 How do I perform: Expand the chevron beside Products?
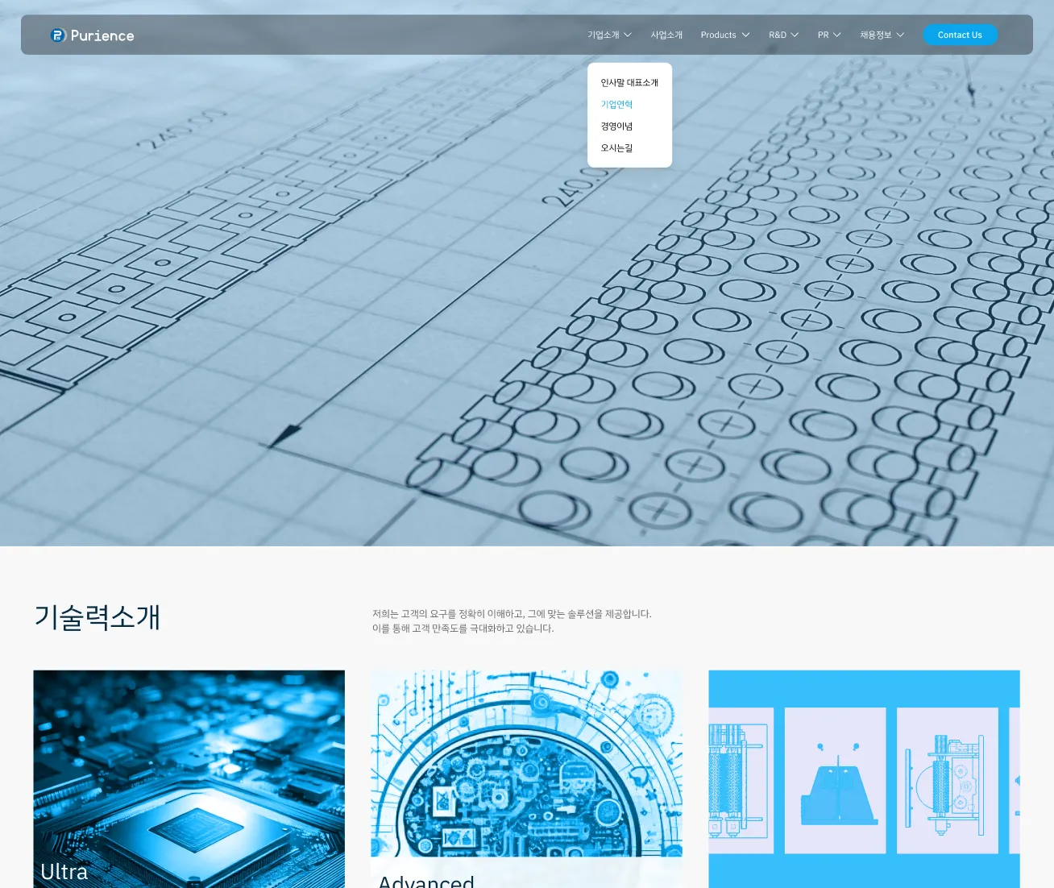(x=745, y=35)
